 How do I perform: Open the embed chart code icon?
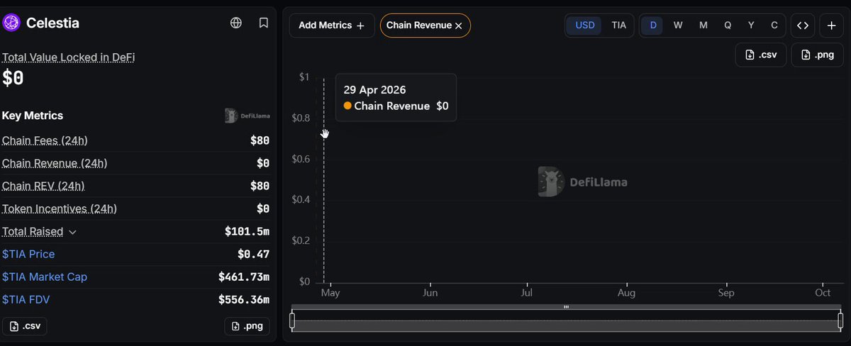[x=803, y=26]
